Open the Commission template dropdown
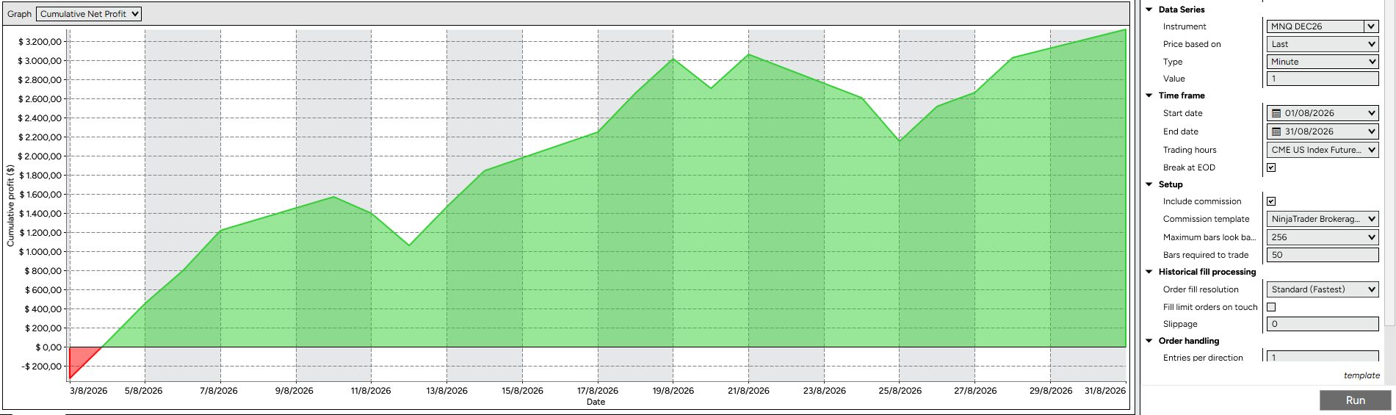This screenshot has height=415, width=1396. point(1323,219)
